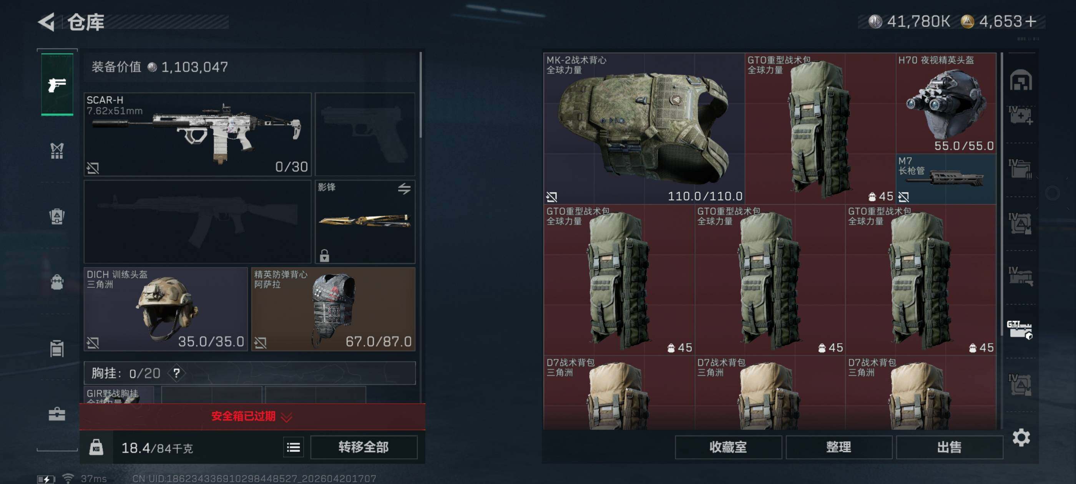This screenshot has height=484, width=1076.
Task: Select the H70 夜视精英头盔 item
Action: pos(946,103)
